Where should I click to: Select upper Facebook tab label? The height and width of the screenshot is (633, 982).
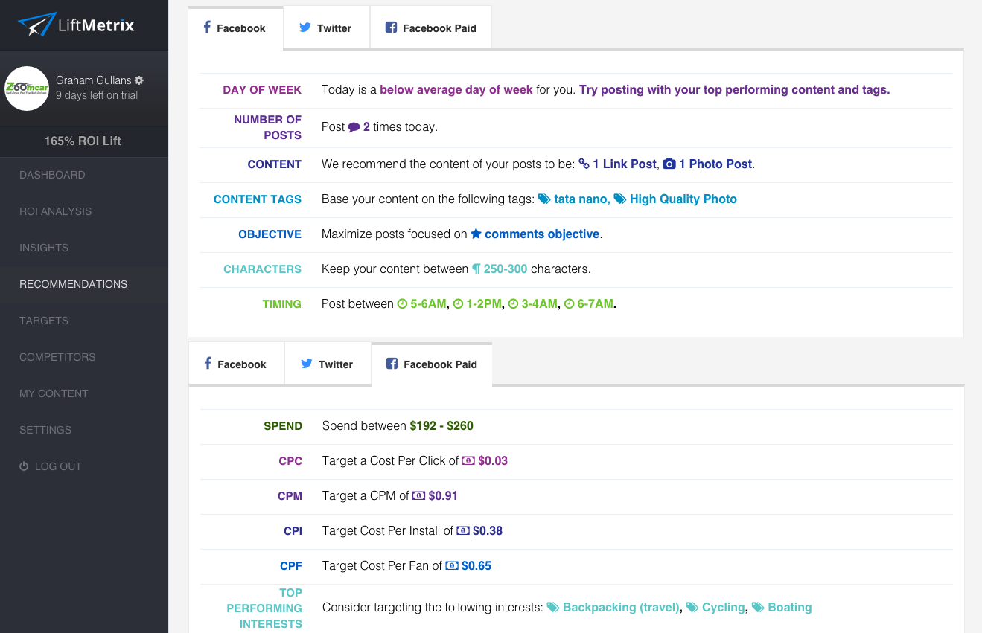241,28
